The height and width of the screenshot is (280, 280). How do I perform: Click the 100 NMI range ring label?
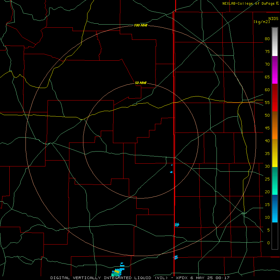tap(141, 26)
